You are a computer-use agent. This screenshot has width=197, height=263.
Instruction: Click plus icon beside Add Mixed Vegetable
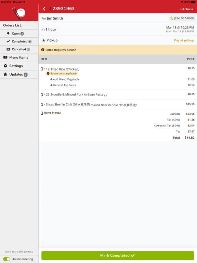point(51,79)
